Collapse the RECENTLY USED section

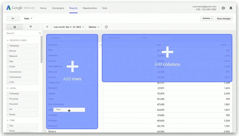pyautogui.click(x=8, y=40)
